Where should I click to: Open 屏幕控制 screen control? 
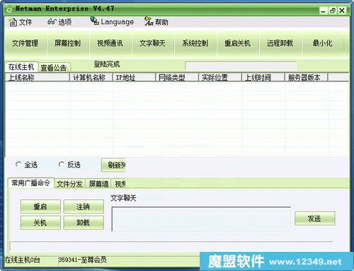(68, 43)
